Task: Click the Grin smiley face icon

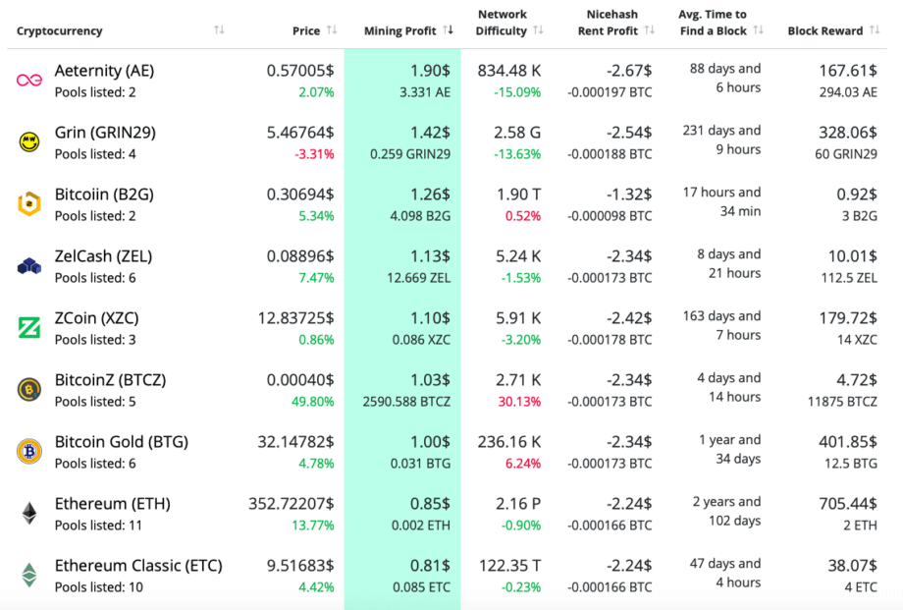Action: (29, 142)
